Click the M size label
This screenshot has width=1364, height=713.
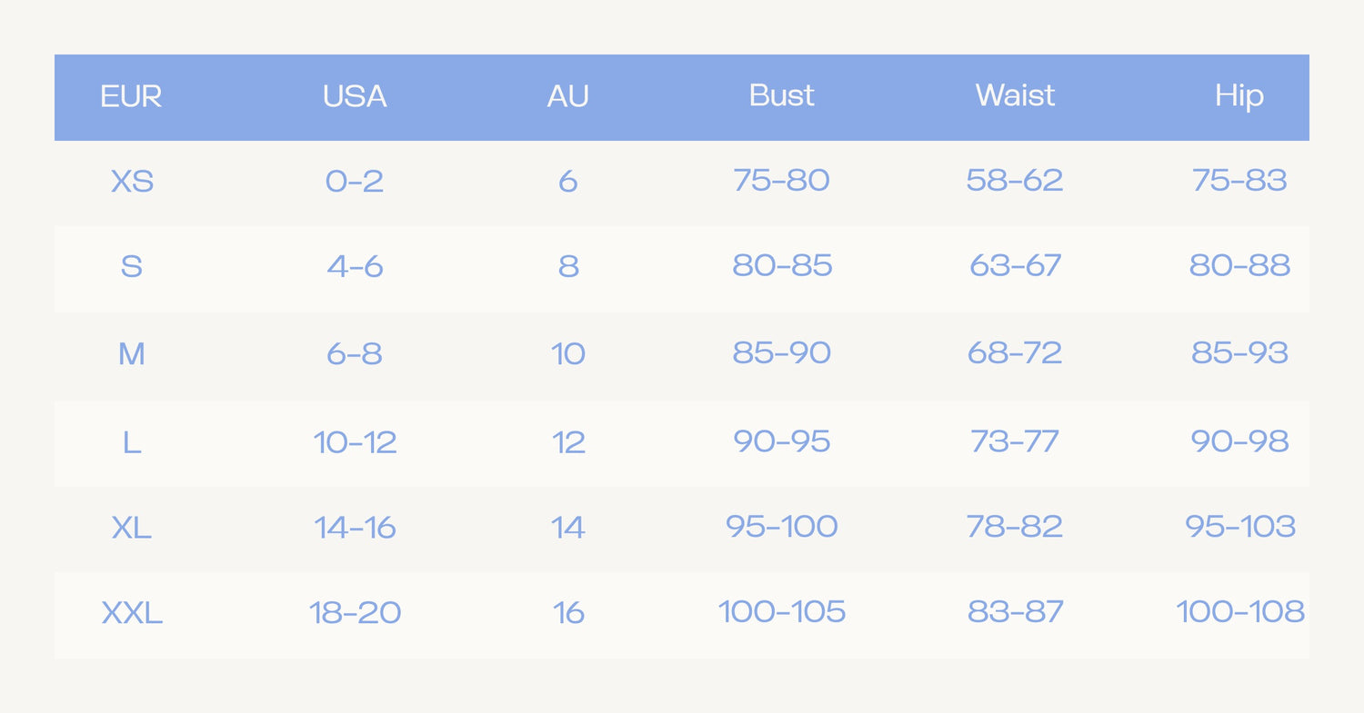click(132, 353)
